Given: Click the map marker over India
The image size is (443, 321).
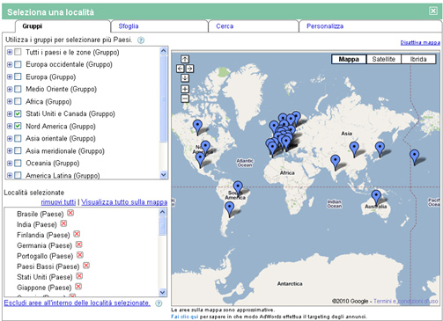Looking at the screenshot, I should (336, 163).
